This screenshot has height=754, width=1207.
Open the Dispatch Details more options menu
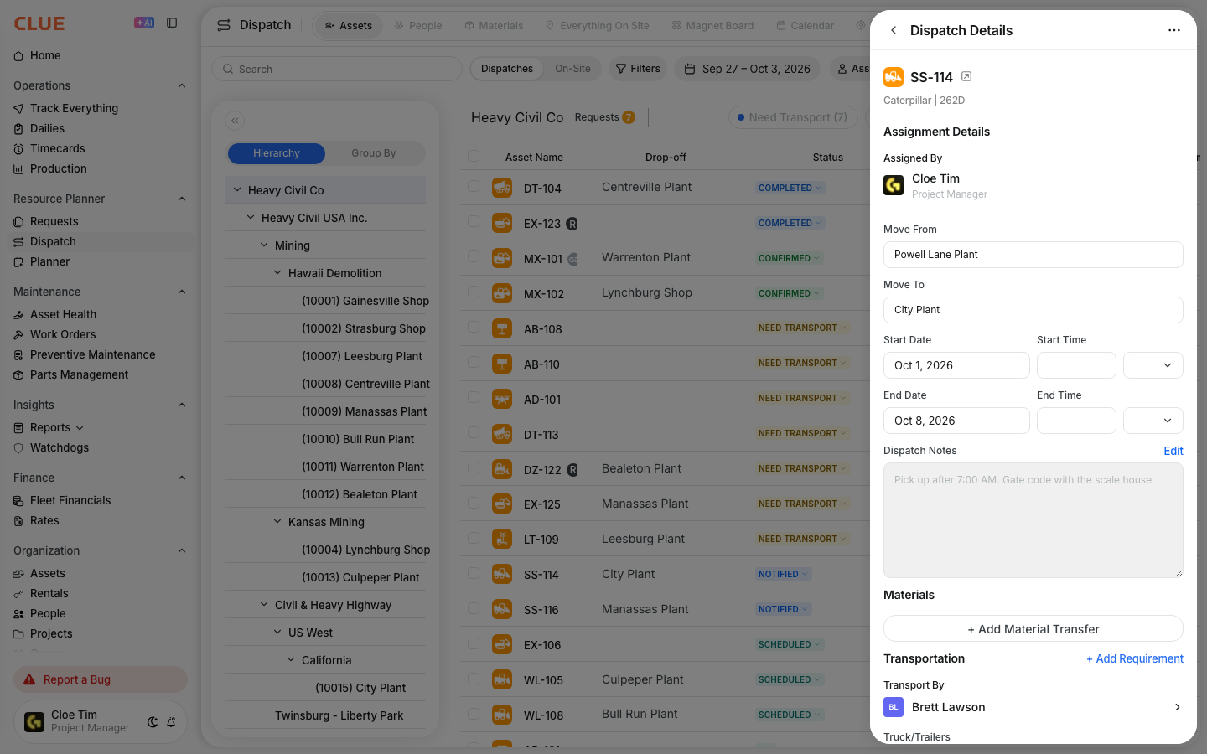click(1174, 30)
